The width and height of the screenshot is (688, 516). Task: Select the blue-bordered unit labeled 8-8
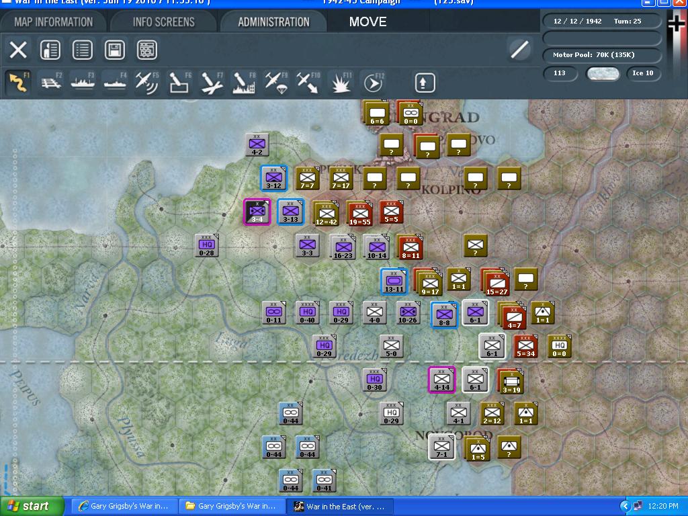(x=444, y=315)
